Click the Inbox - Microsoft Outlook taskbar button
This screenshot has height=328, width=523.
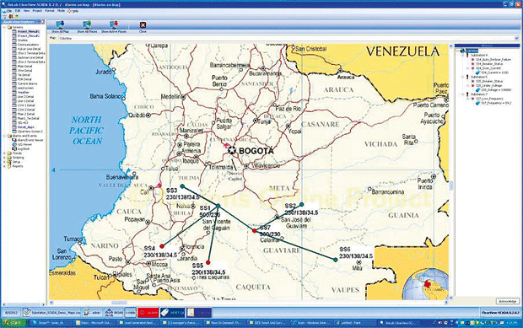(94, 323)
